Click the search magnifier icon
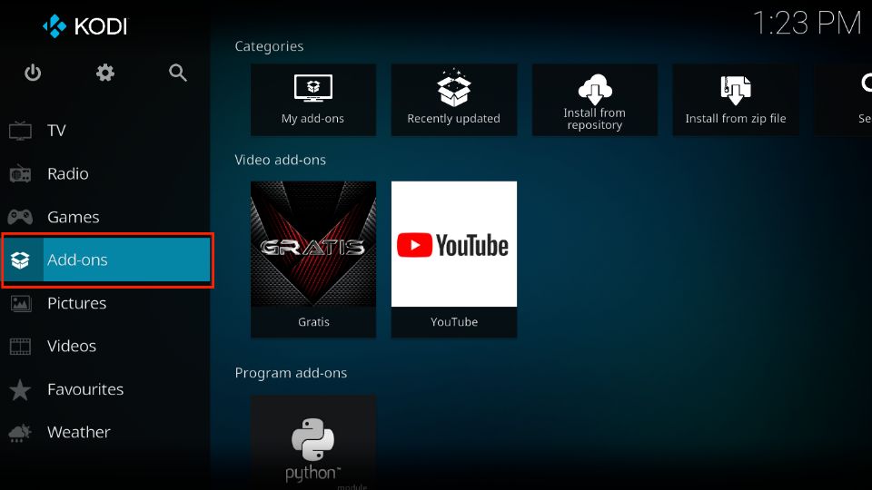Image resolution: width=872 pixels, height=490 pixels. click(x=177, y=73)
